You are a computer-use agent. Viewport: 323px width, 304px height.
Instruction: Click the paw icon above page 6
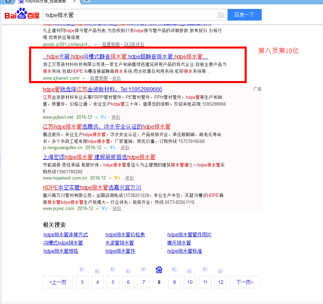128,271
